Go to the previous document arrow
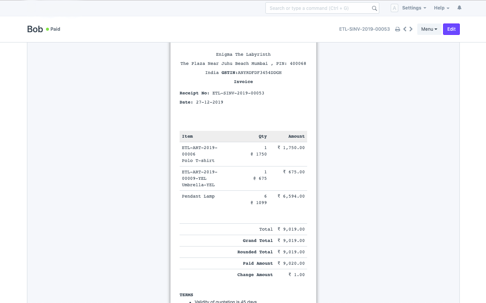Viewport: 486px width, 303px height. tap(405, 29)
